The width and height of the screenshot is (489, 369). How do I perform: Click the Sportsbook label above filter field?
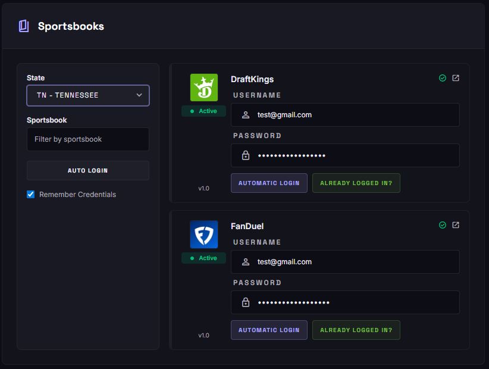(x=47, y=120)
